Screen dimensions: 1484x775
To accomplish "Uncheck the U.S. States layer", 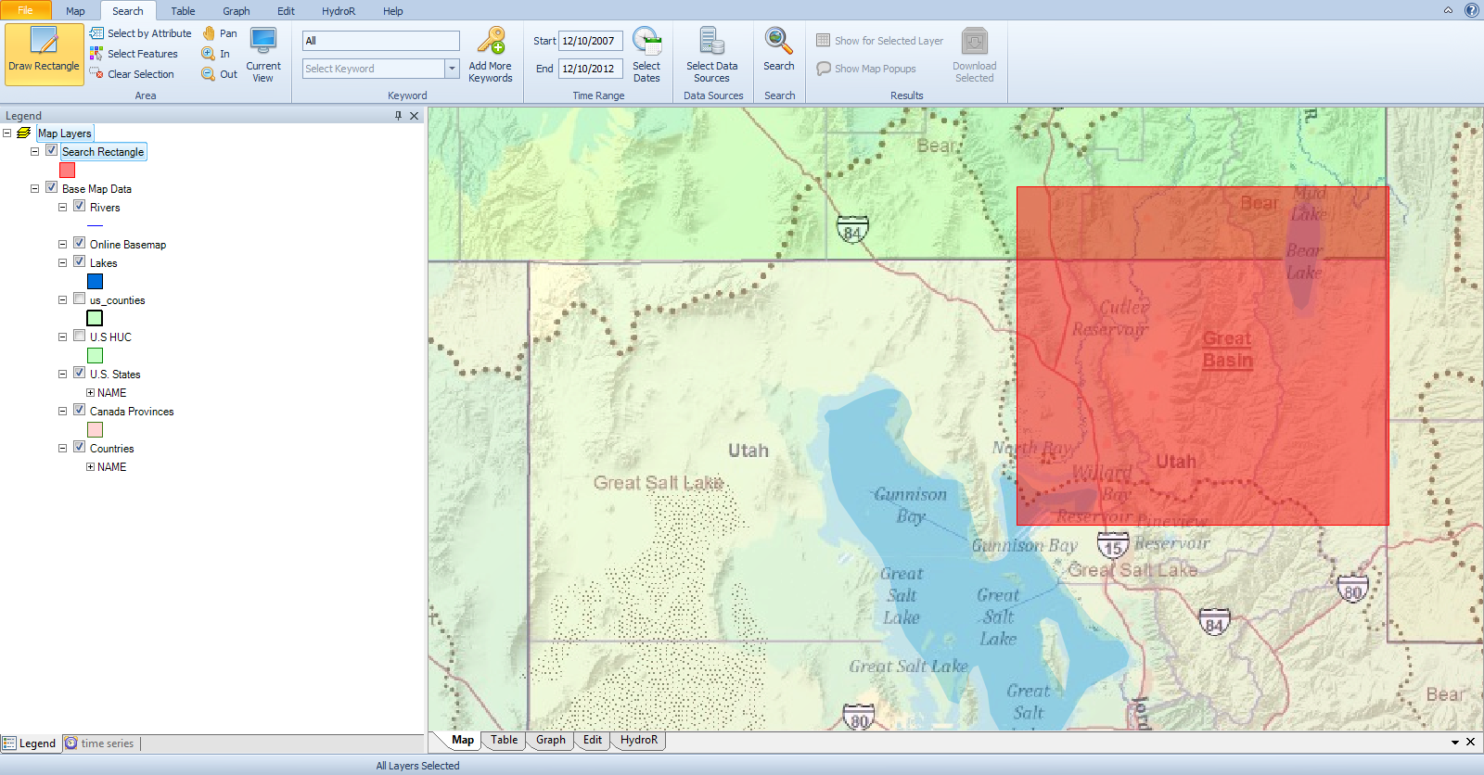I will tap(80, 373).
